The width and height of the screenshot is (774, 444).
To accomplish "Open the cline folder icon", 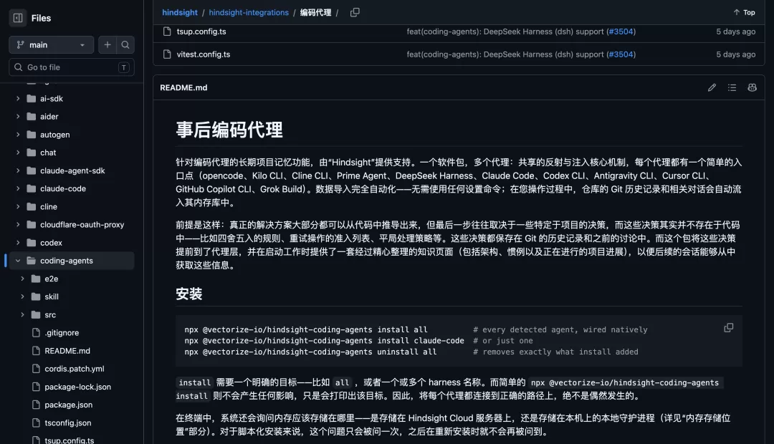I will tap(32, 207).
